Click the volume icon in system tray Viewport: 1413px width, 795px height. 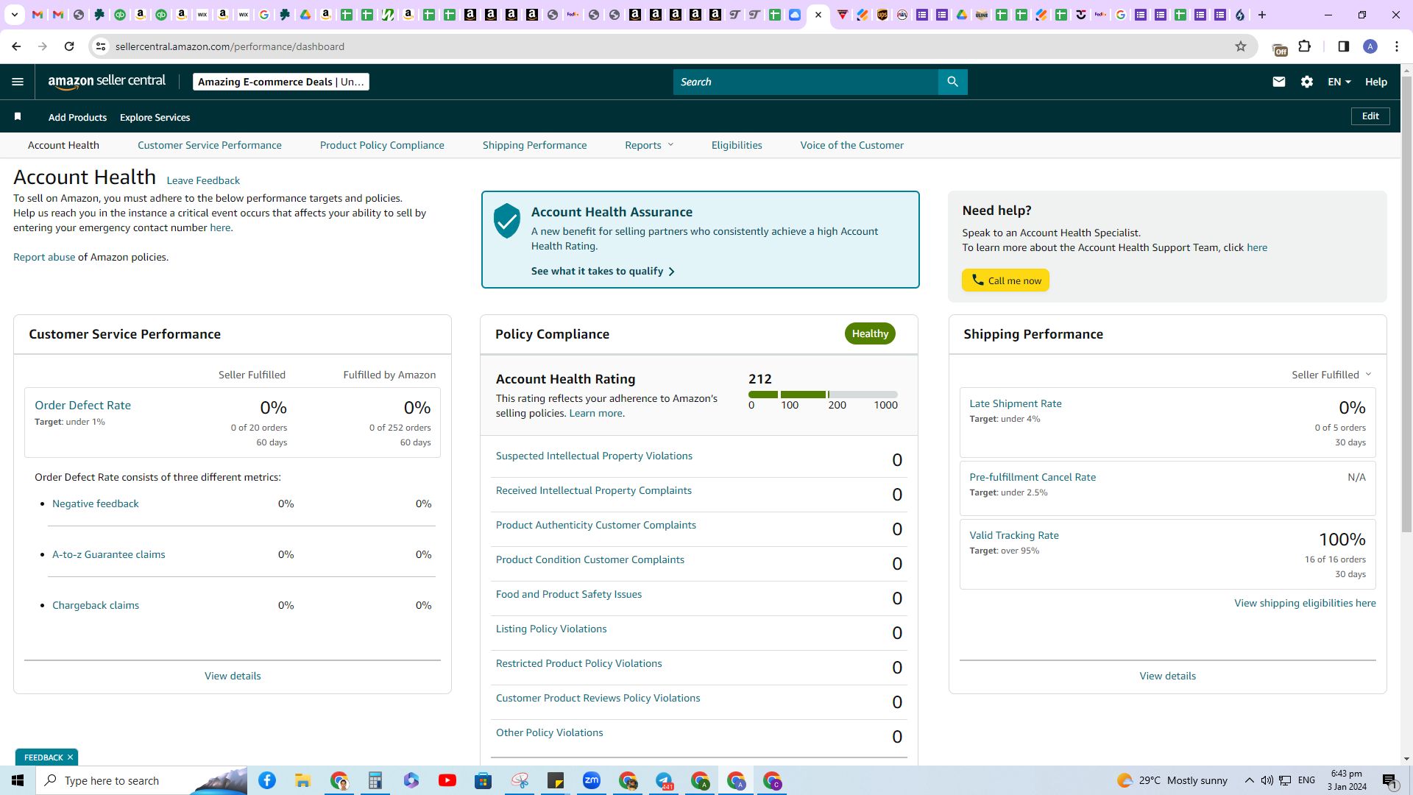pos(1267,780)
